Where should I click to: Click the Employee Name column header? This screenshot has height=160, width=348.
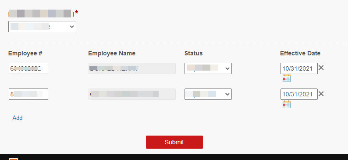click(x=112, y=54)
